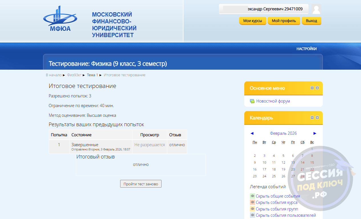The height and width of the screenshot is (219, 361).
Task: Go to next month in calendar
Action: pos(315,133)
